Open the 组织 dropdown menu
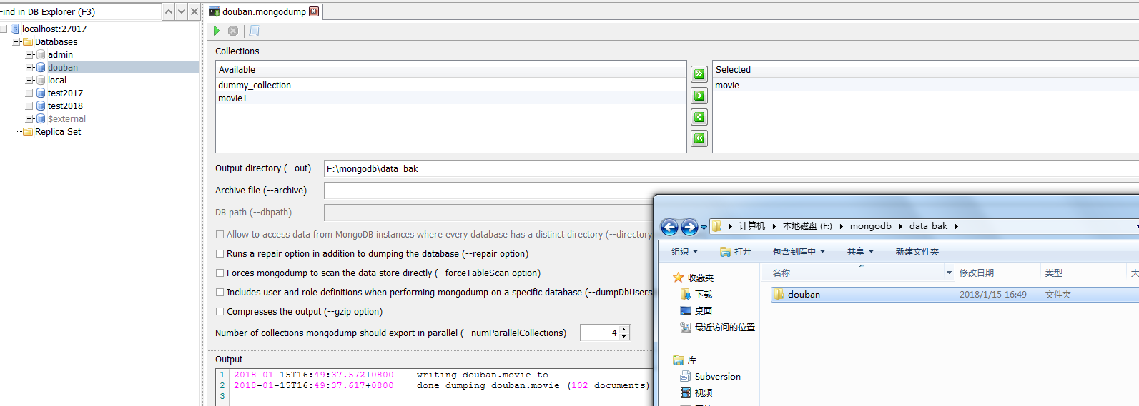This screenshot has width=1139, height=406. tap(684, 252)
